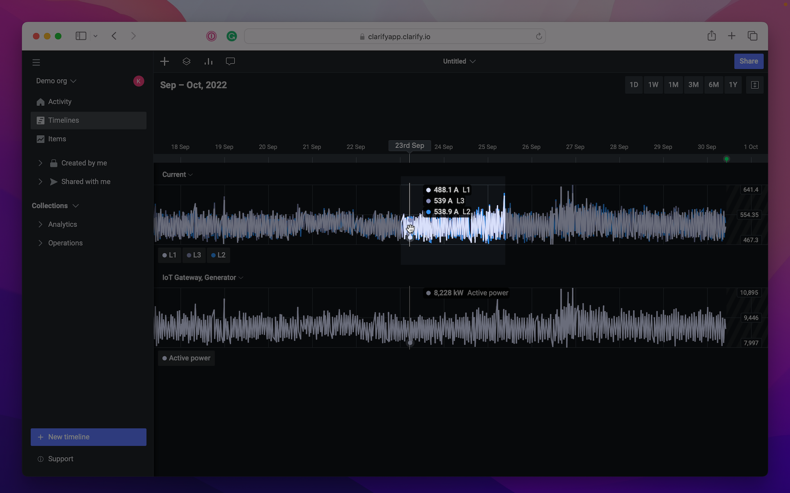Open the comments speech bubble icon

[x=230, y=62]
